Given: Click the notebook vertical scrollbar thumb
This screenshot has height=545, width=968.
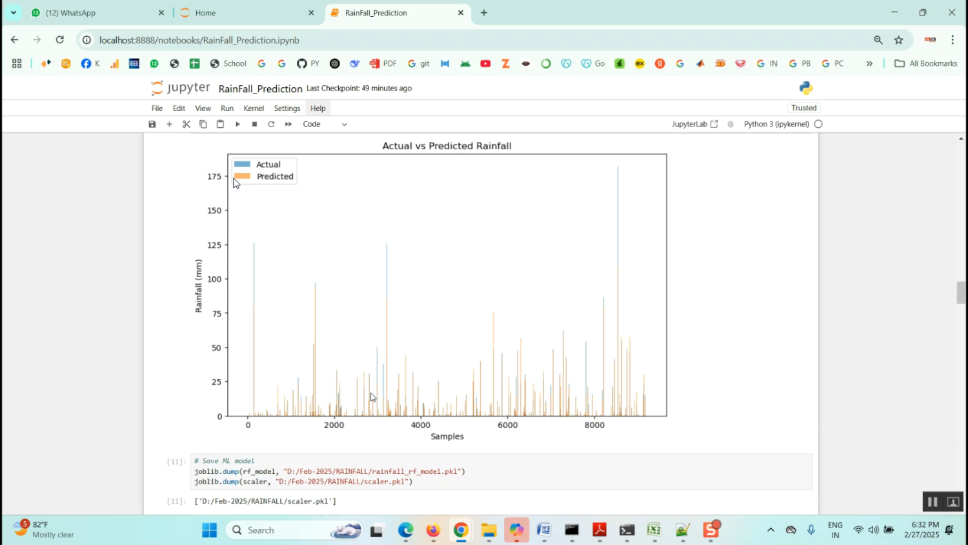Looking at the screenshot, I should click(961, 293).
